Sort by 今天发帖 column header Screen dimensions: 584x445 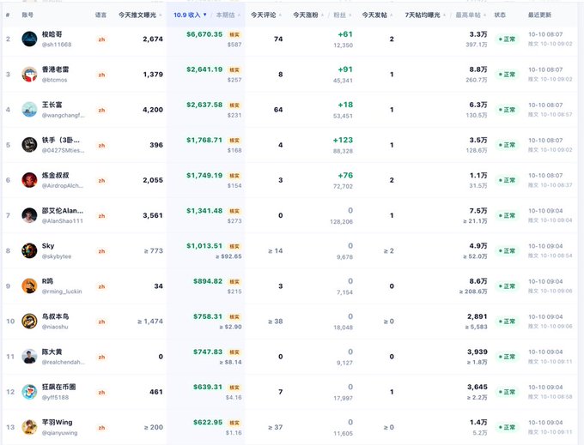tap(377, 15)
